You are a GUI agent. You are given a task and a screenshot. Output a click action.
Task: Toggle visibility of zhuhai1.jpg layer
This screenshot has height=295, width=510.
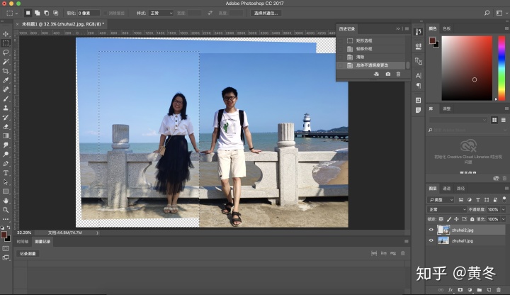click(431, 240)
